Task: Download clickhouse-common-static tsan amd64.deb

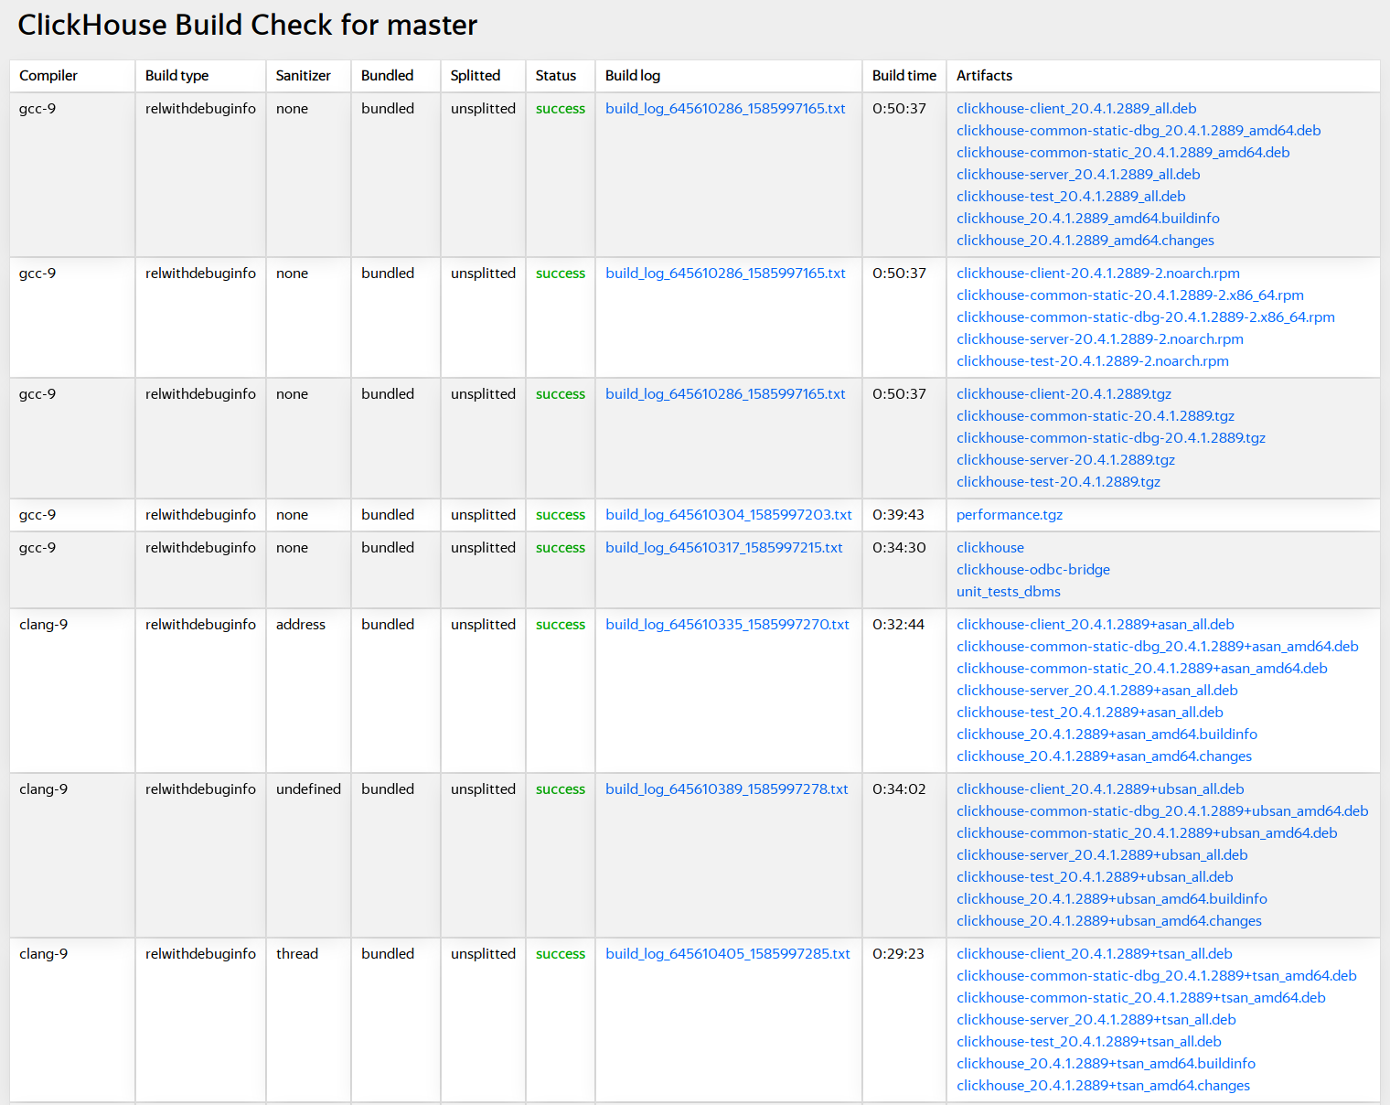Action: (x=1140, y=998)
